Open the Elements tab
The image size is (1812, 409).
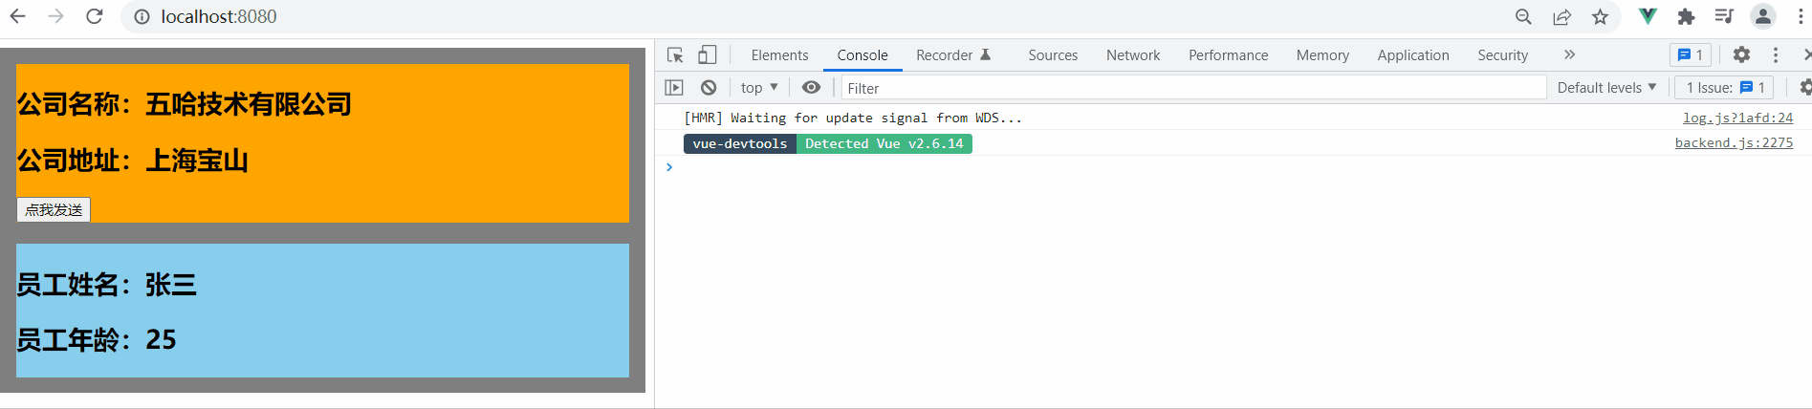tap(779, 55)
